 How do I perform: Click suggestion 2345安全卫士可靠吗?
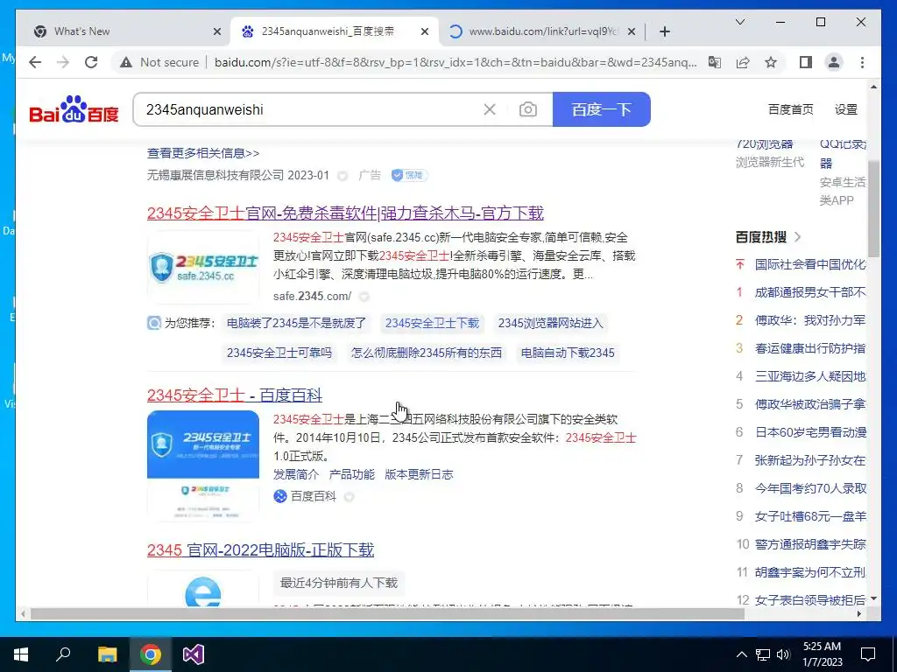[x=279, y=353]
